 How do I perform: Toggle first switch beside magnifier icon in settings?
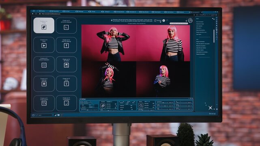(x=154, y=103)
